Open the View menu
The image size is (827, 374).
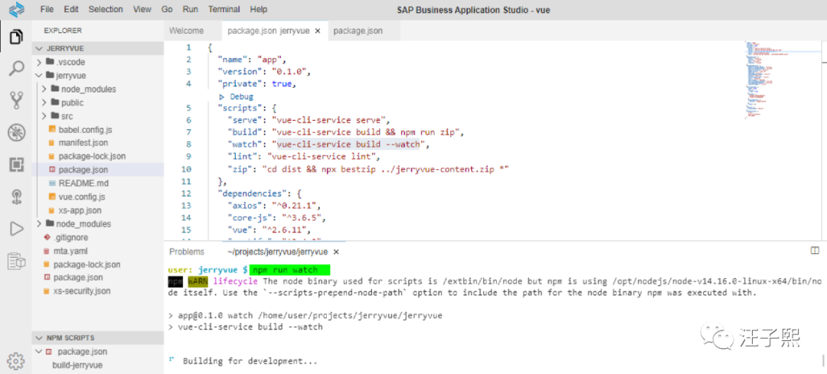(142, 9)
